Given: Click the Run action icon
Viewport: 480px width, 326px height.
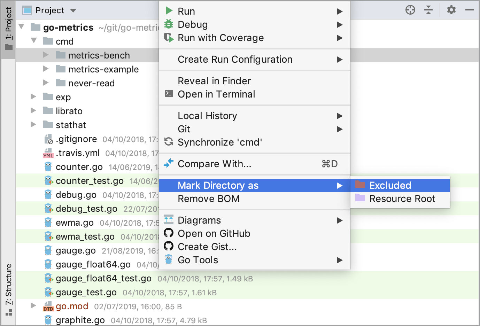Looking at the screenshot, I should point(169,11).
